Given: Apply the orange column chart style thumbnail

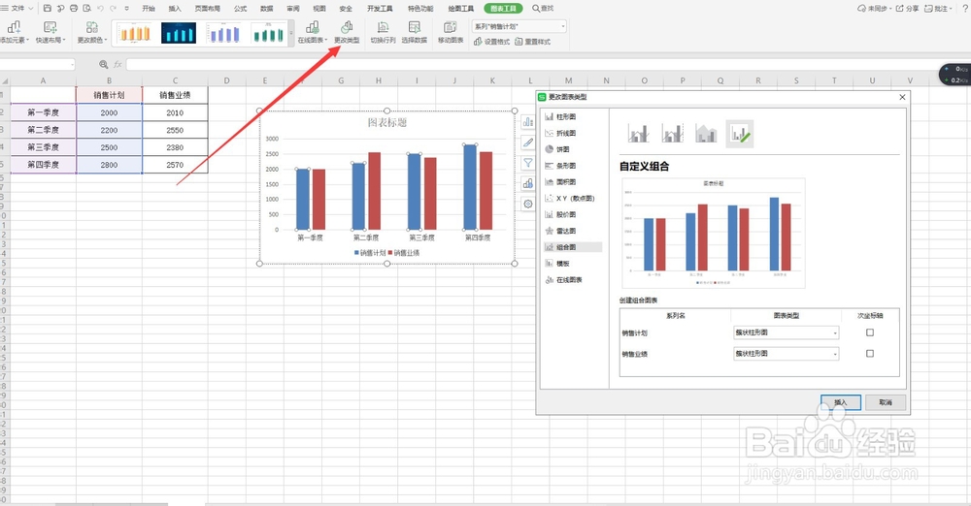Looking at the screenshot, I should 134,33.
